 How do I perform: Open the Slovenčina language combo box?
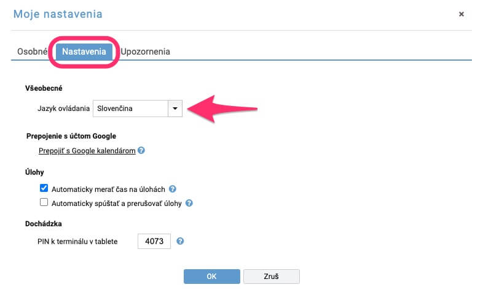coord(138,109)
